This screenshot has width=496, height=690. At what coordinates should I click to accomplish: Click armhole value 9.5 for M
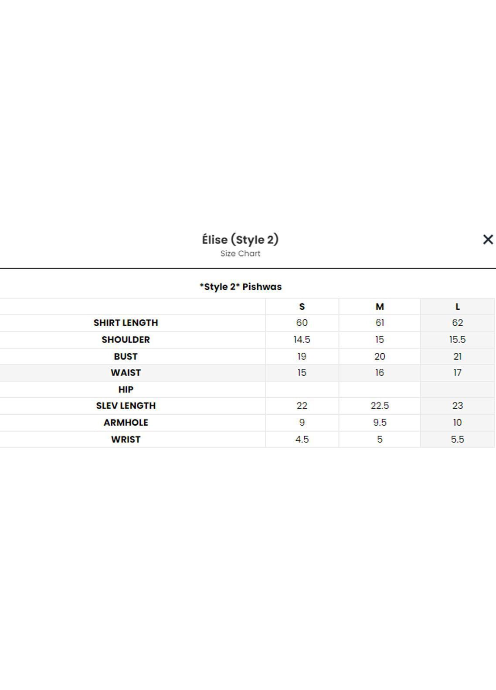[380, 423]
